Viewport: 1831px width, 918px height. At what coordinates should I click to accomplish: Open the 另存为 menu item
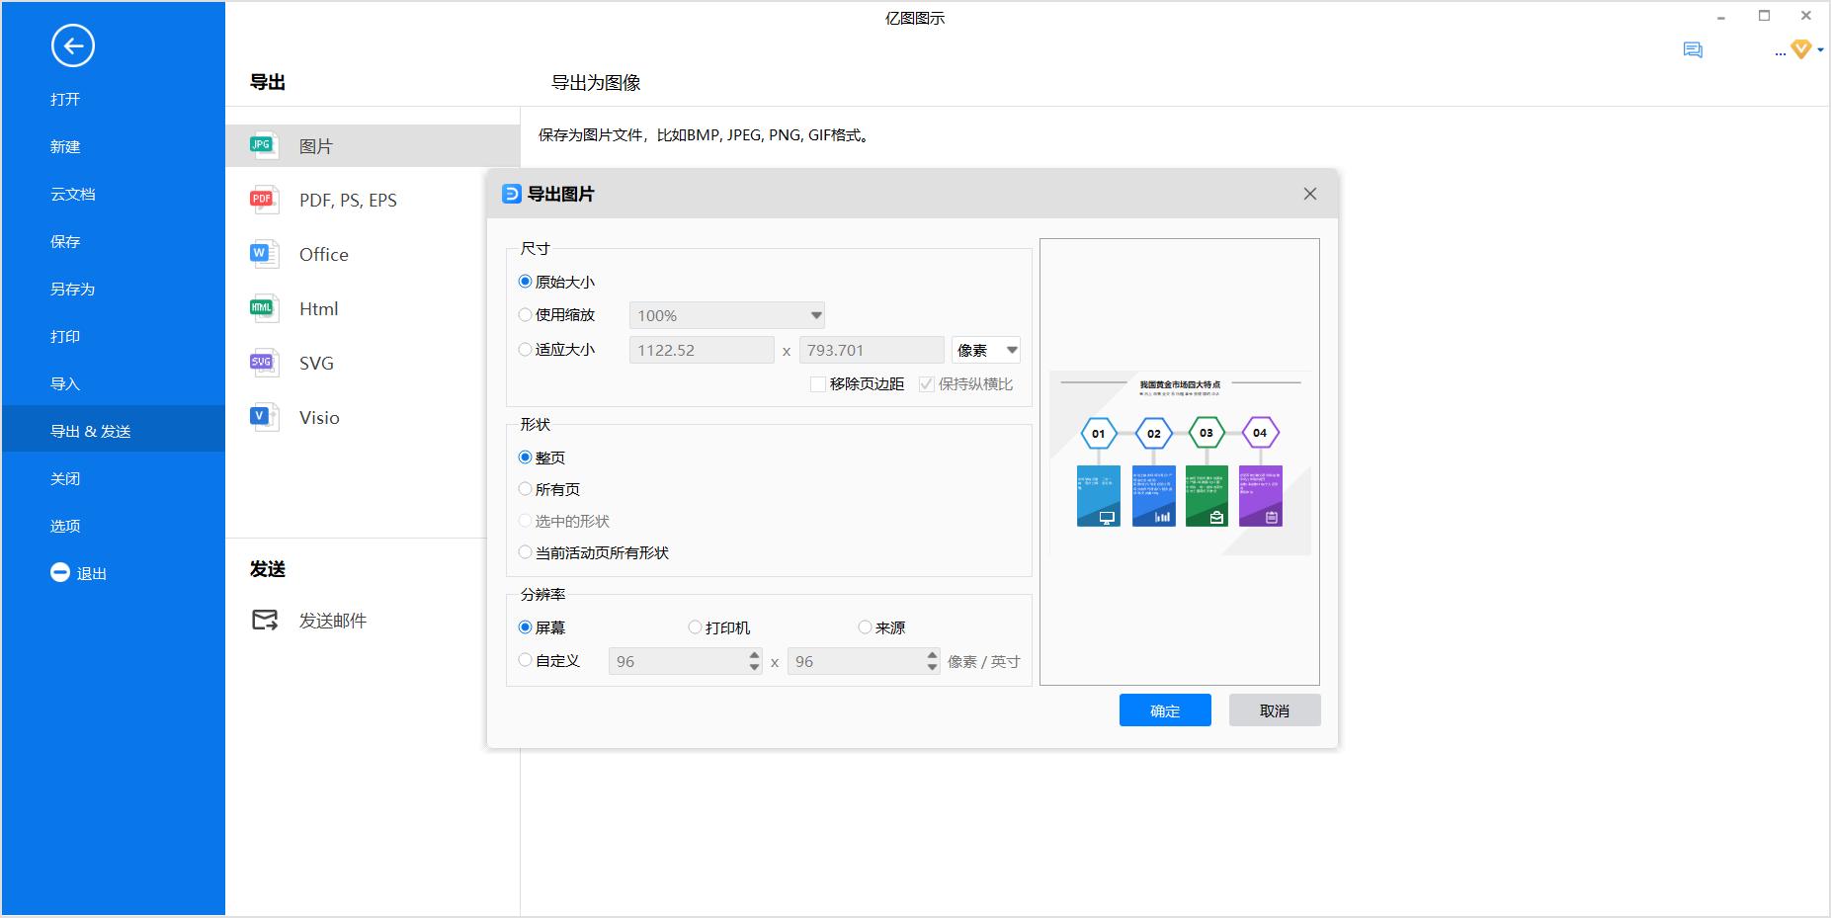click(x=72, y=289)
